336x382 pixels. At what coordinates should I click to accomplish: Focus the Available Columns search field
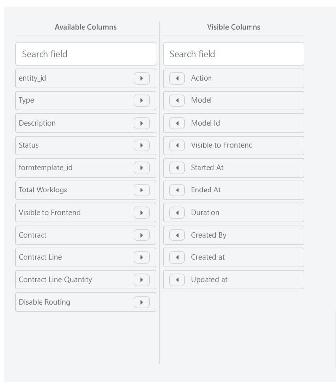[x=85, y=54]
